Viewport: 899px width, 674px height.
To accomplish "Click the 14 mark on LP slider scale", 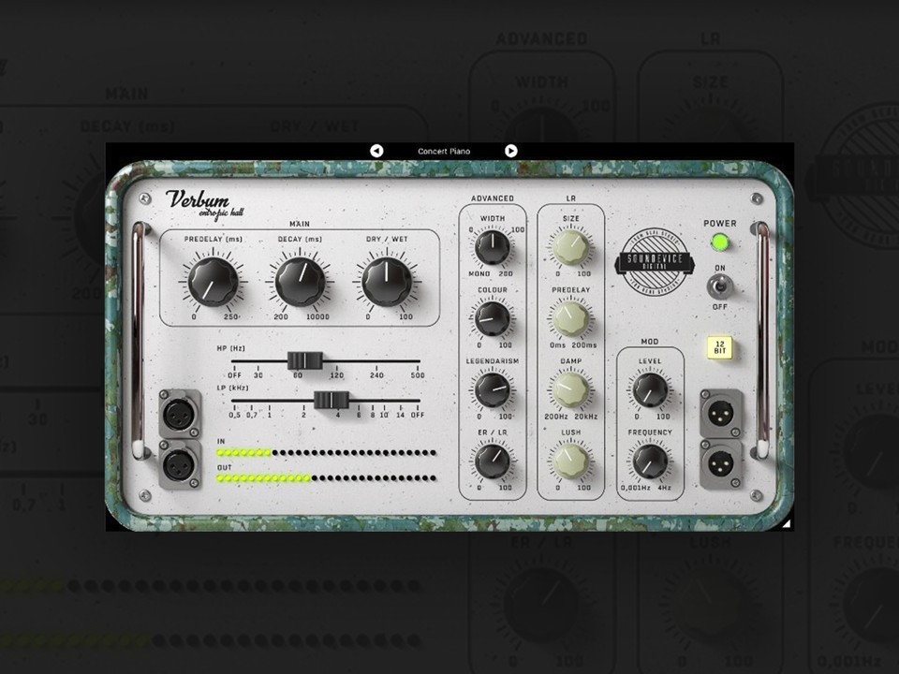I will [x=400, y=415].
